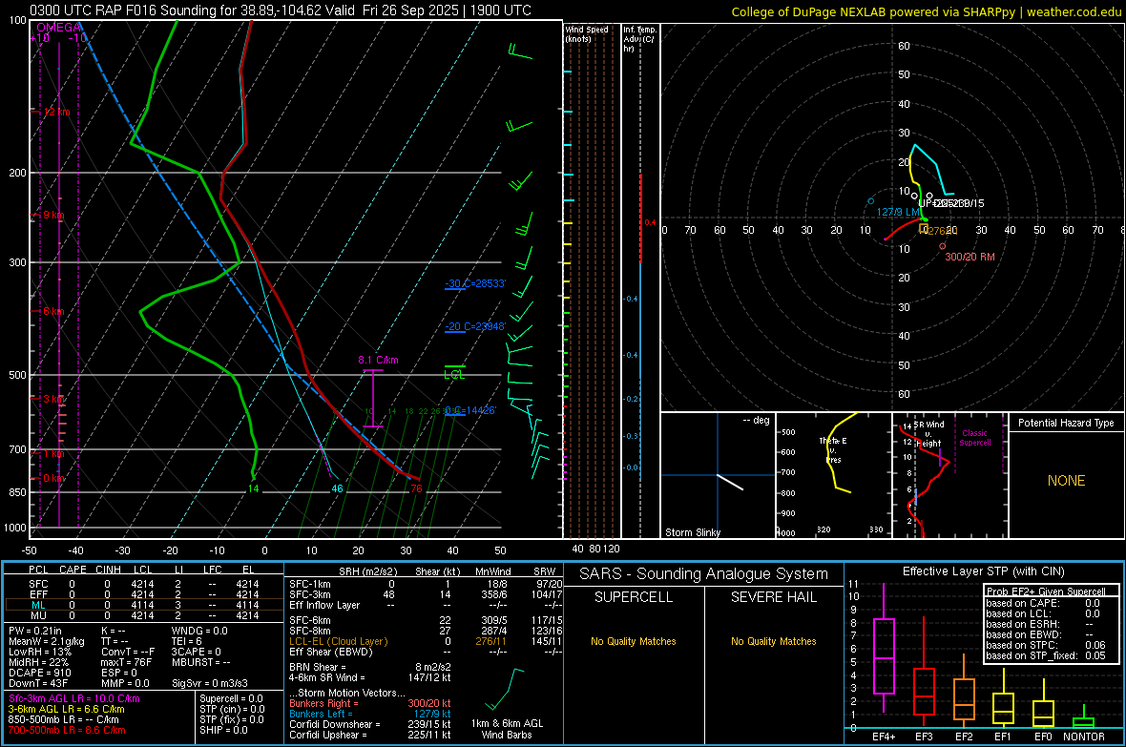Screen dimensions: 1126x747
Task: Click the 8.1 C/km lapse rate annotation
Action: click(378, 360)
